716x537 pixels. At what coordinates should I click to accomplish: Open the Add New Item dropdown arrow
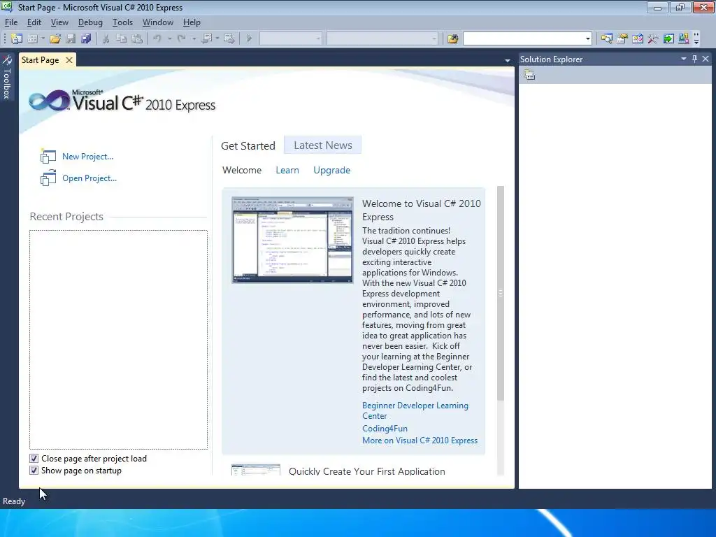click(x=43, y=39)
